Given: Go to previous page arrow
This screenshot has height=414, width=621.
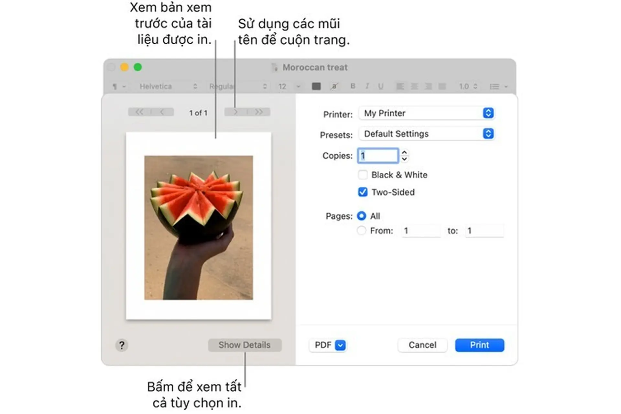Looking at the screenshot, I should click(162, 112).
